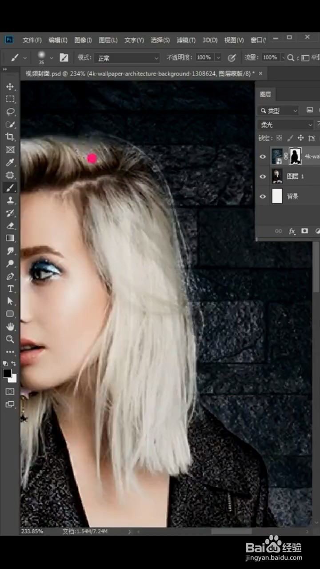Open the 图像(I) menu
Image resolution: width=320 pixels, height=569 pixels.
(x=83, y=40)
